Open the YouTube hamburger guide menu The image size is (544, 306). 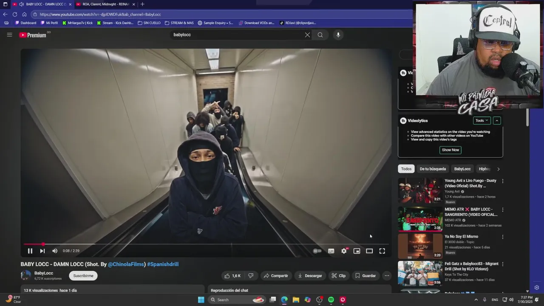coord(9,35)
